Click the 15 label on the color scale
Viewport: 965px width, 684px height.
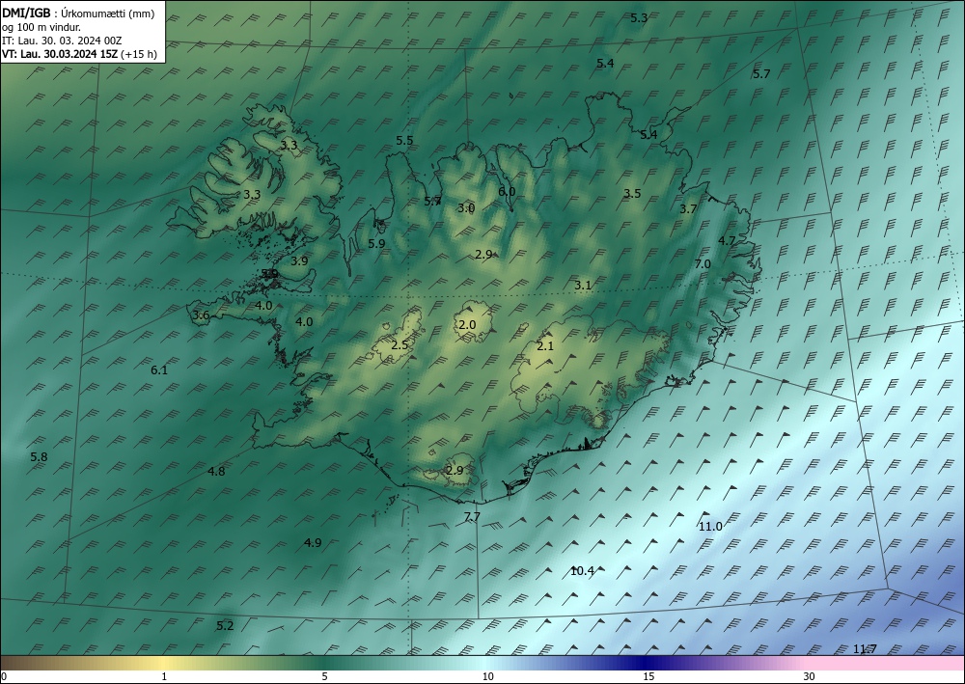pos(648,677)
